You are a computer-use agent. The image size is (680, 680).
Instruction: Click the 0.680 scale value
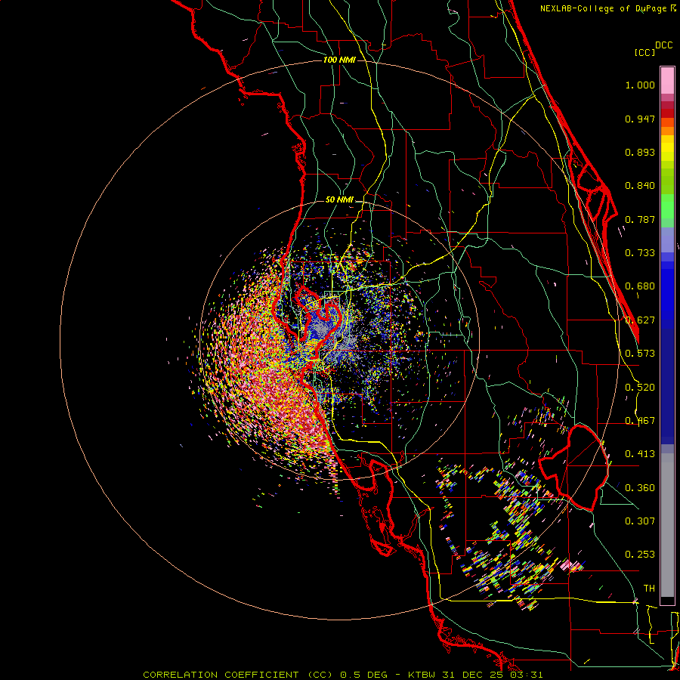pyautogui.click(x=640, y=286)
